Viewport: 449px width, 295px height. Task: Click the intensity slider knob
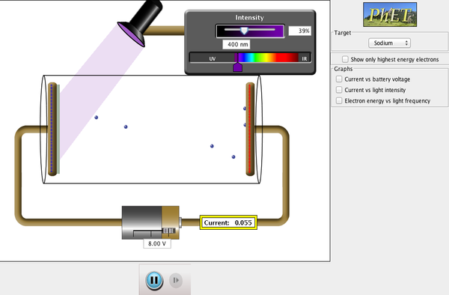[x=244, y=31]
